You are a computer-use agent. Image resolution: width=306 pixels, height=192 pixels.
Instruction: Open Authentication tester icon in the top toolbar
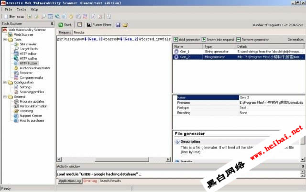point(71,17)
